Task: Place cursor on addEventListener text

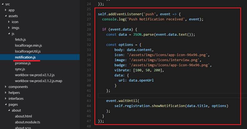Action: point(125,14)
